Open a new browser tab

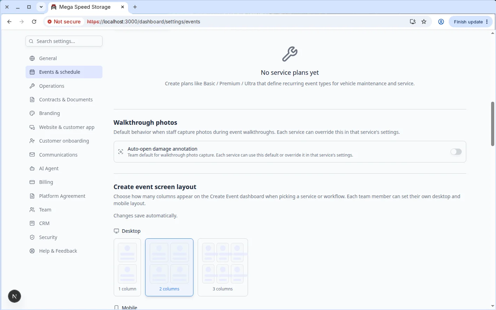135,7
